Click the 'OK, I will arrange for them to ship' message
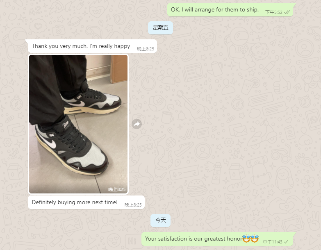This screenshot has height=250, width=321. click(x=230, y=10)
